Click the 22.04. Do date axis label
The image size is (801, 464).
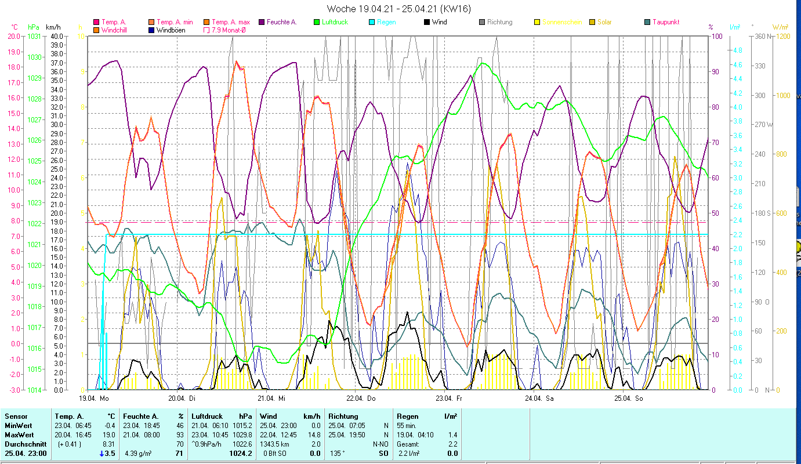pos(361,398)
